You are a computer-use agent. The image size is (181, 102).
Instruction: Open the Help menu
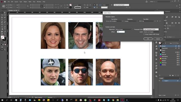click(44, 2)
